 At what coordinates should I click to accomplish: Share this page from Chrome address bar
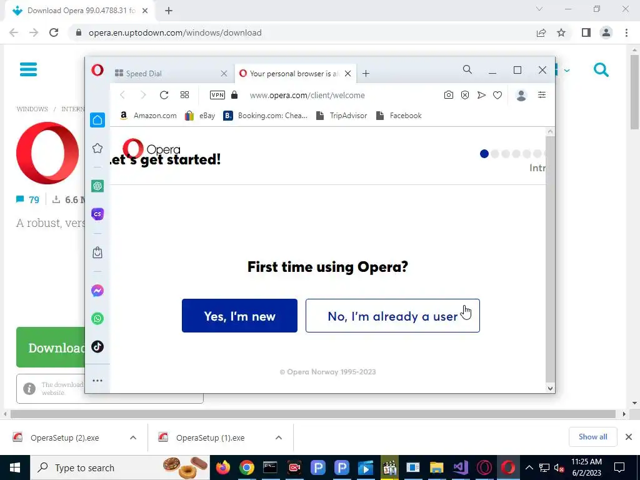pyautogui.click(x=541, y=32)
